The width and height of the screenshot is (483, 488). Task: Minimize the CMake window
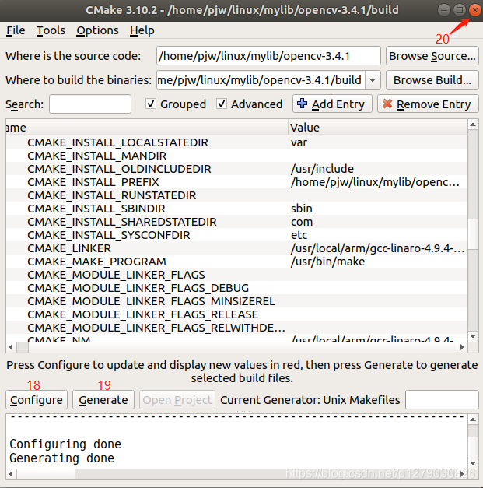(x=444, y=10)
